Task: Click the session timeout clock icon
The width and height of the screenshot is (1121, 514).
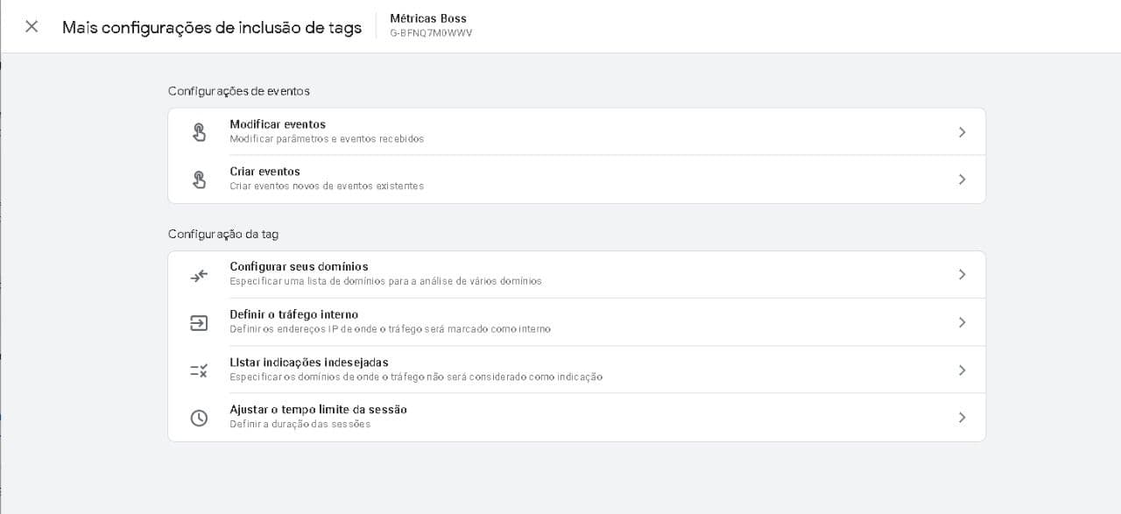Action: tap(199, 418)
